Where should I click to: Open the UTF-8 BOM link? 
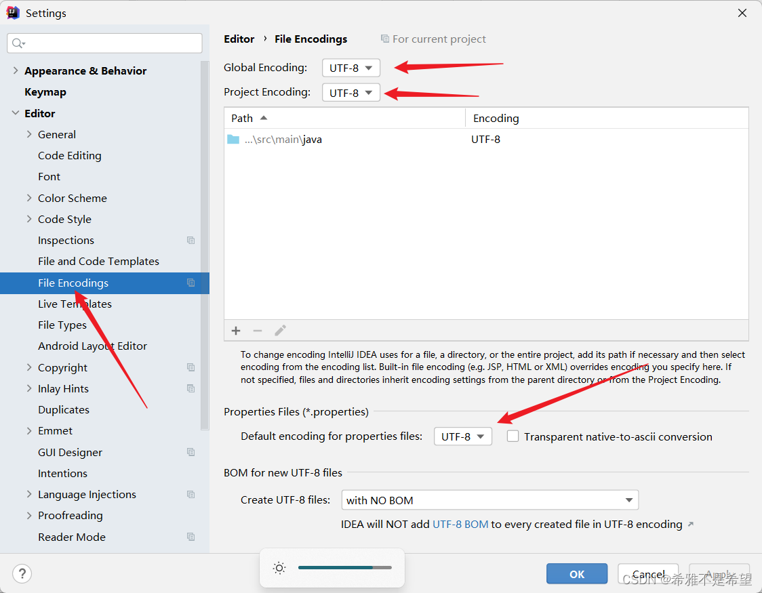point(460,525)
